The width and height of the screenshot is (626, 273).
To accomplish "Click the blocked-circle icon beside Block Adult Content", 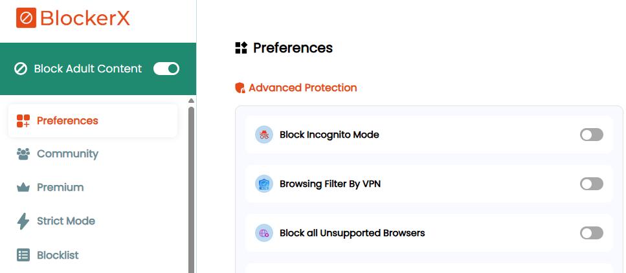I will 21,69.
